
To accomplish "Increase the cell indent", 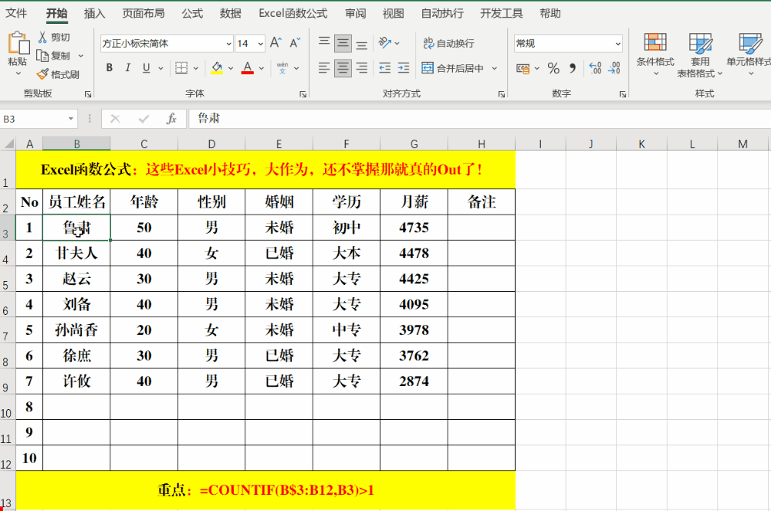I will click(x=404, y=68).
